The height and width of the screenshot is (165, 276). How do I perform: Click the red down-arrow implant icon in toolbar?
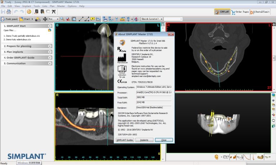(x=136, y=19)
